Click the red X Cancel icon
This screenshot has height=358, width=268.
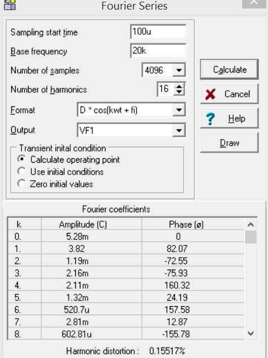point(210,95)
